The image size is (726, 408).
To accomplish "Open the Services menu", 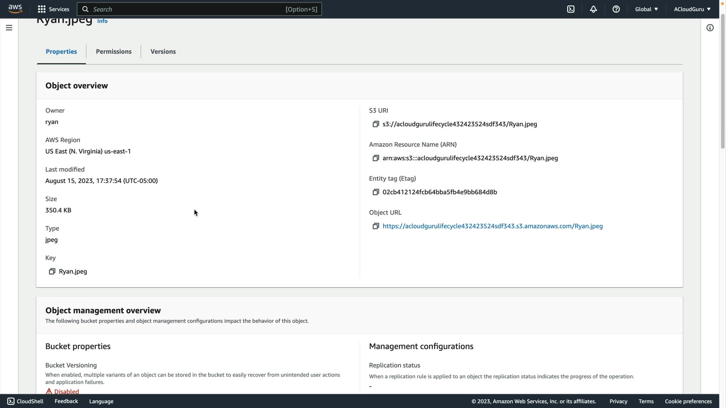I will 53,9.
